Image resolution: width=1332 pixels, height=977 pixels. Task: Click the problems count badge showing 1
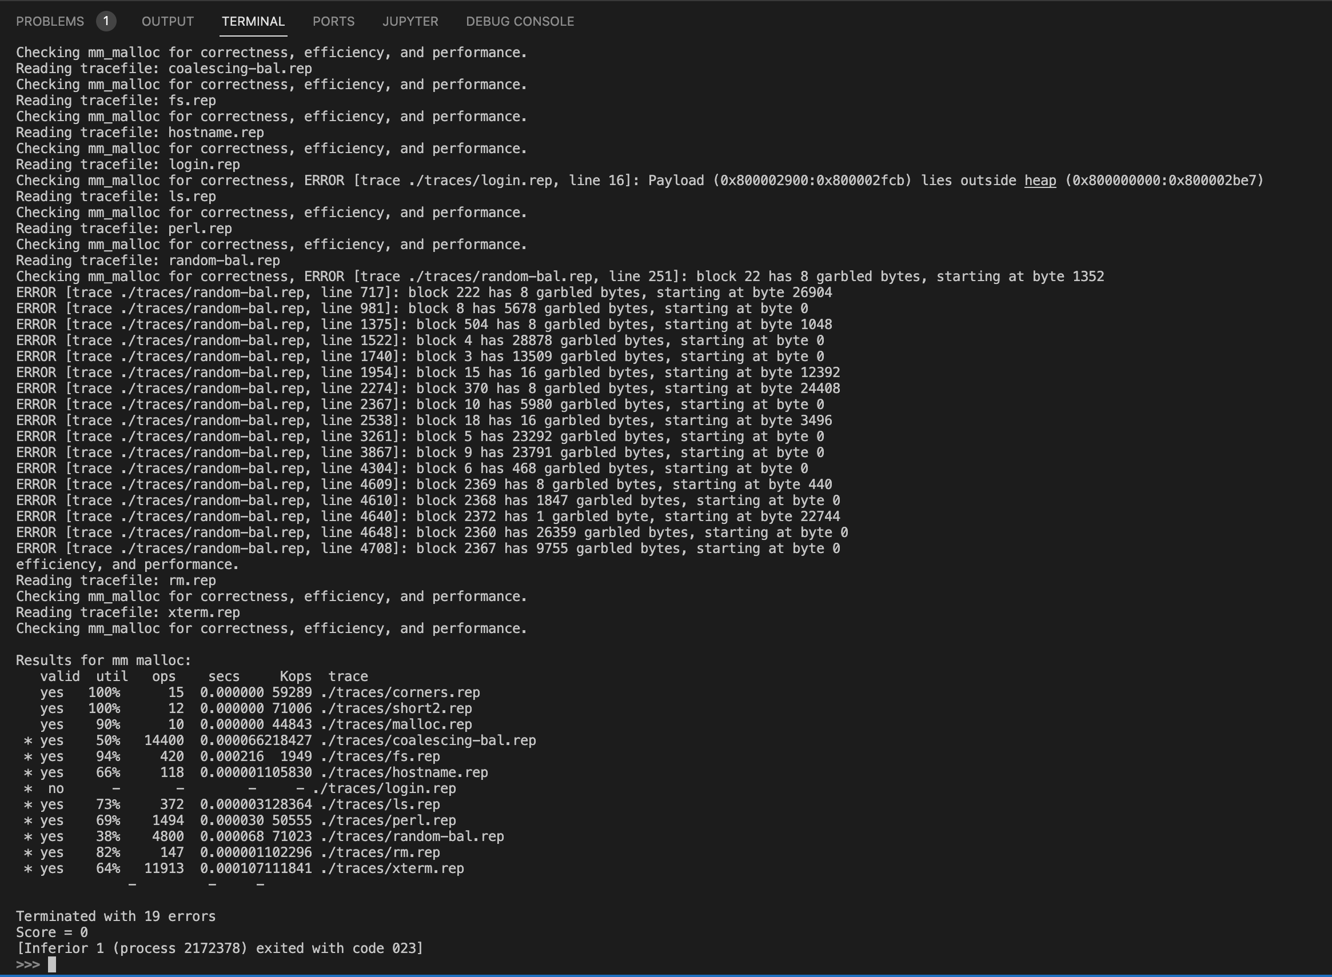(x=106, y=21)
